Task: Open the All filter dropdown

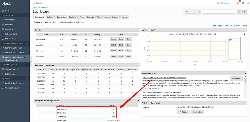Action: pyautogui.click(x=193, y=12)
